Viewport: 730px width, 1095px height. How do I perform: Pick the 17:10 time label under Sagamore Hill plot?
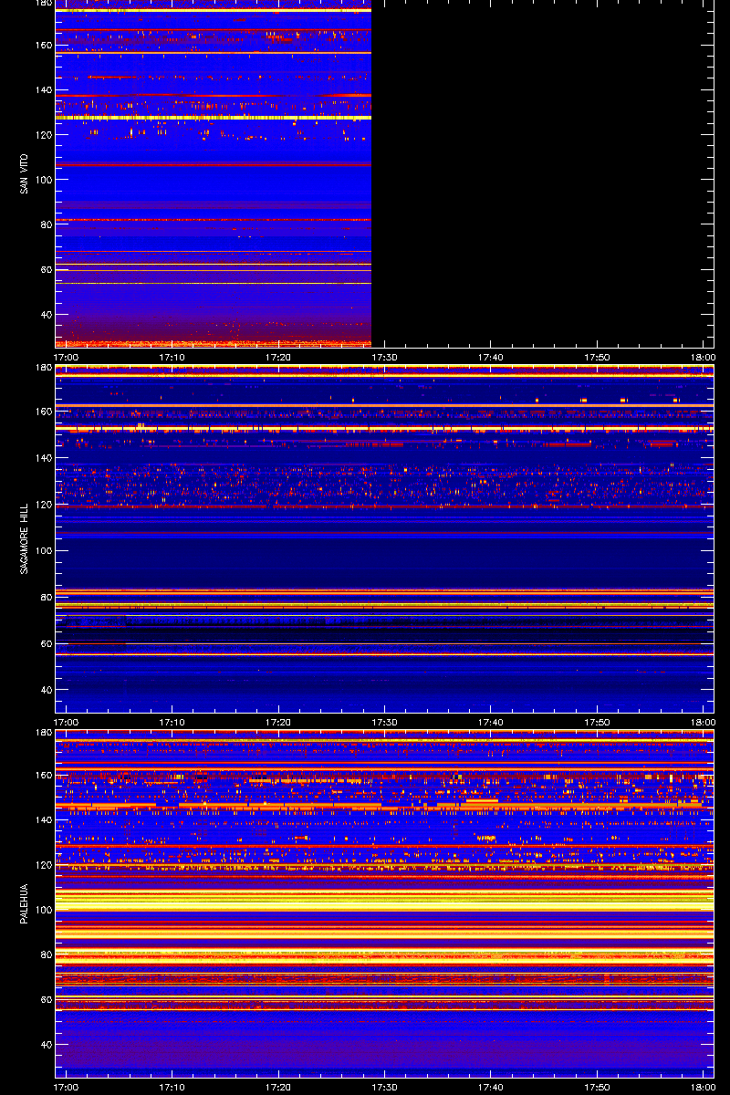pyautogui.click(x=173, y=722)
